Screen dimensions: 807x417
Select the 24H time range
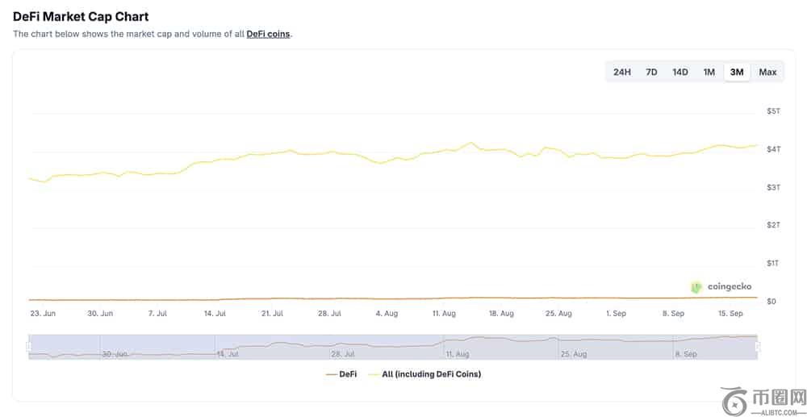(621, 72)
